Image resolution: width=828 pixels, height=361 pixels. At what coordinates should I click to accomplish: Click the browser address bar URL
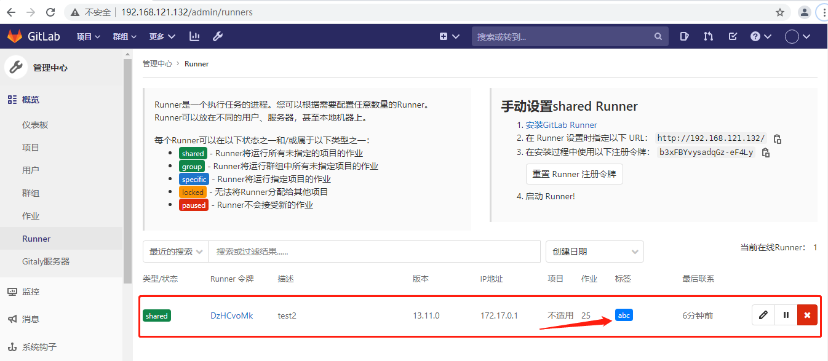point(187,12)
